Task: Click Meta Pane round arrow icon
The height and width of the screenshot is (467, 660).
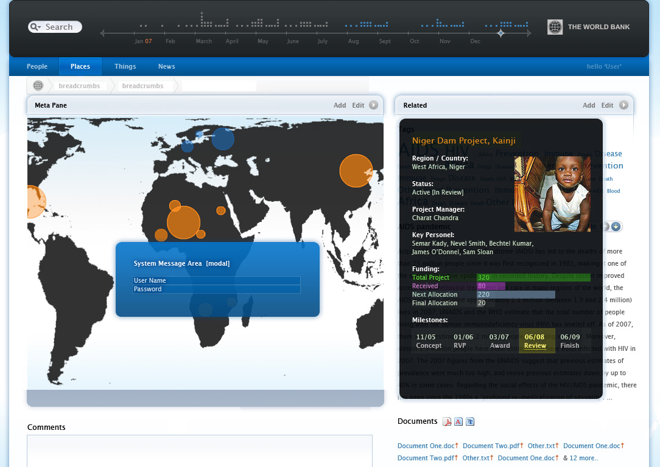Action: click(x=373, y=105)
